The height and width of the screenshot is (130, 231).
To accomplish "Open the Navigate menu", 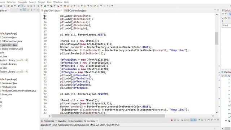I will [x=22, y=2].
